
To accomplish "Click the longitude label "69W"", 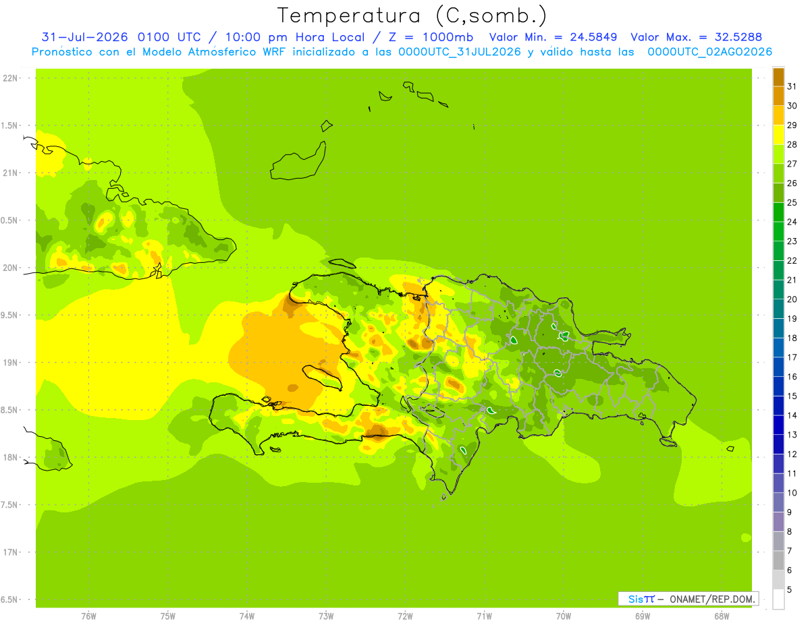I will pyautogui.click(x=643, y=617).
